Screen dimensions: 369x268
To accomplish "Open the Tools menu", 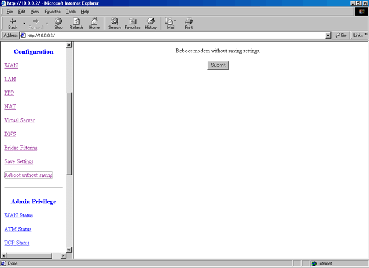I will 70,12.
